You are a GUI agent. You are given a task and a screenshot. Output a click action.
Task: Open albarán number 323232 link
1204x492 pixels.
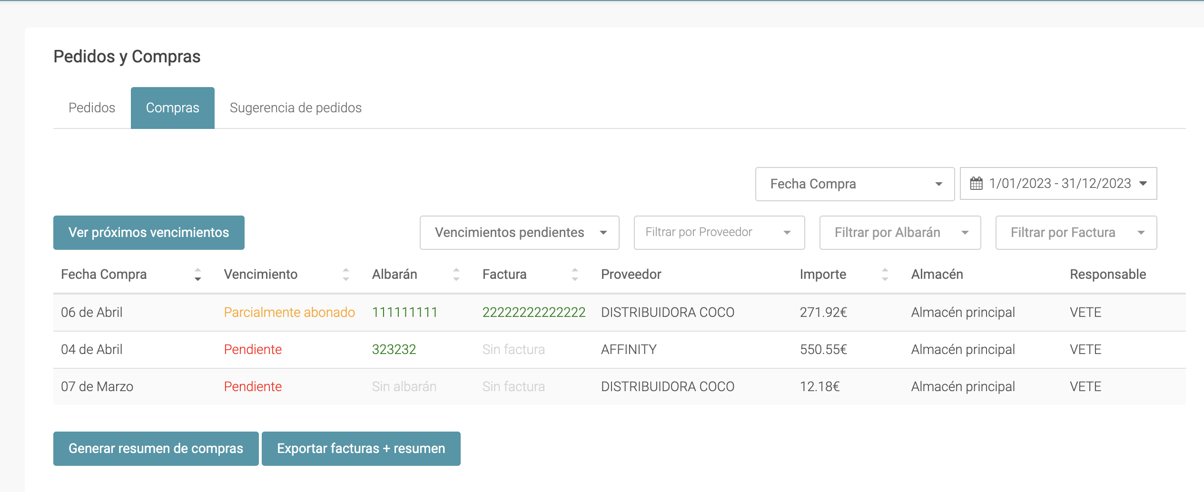(x=394, y=350)
